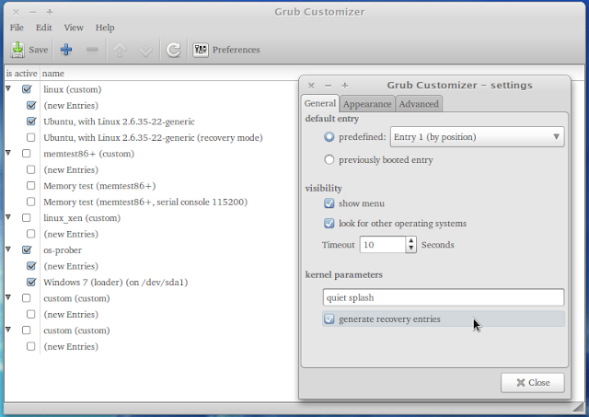Open Preferences from the toolbar
Viewport: 589px width, 417px height.
[x=226, y=50]
